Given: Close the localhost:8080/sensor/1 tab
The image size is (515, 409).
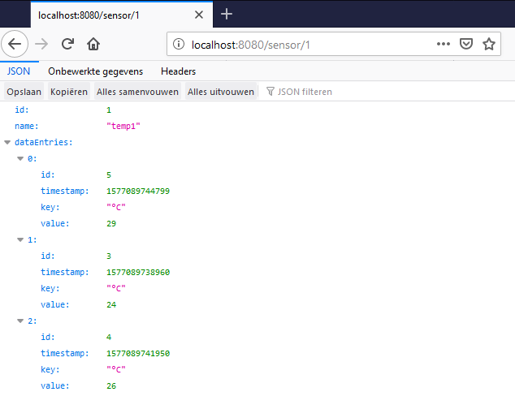Looking at the screenshot, I should point(199,15).
